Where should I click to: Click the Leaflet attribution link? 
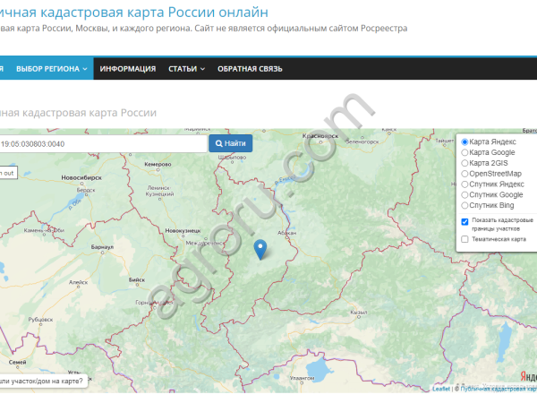[441, 389]
